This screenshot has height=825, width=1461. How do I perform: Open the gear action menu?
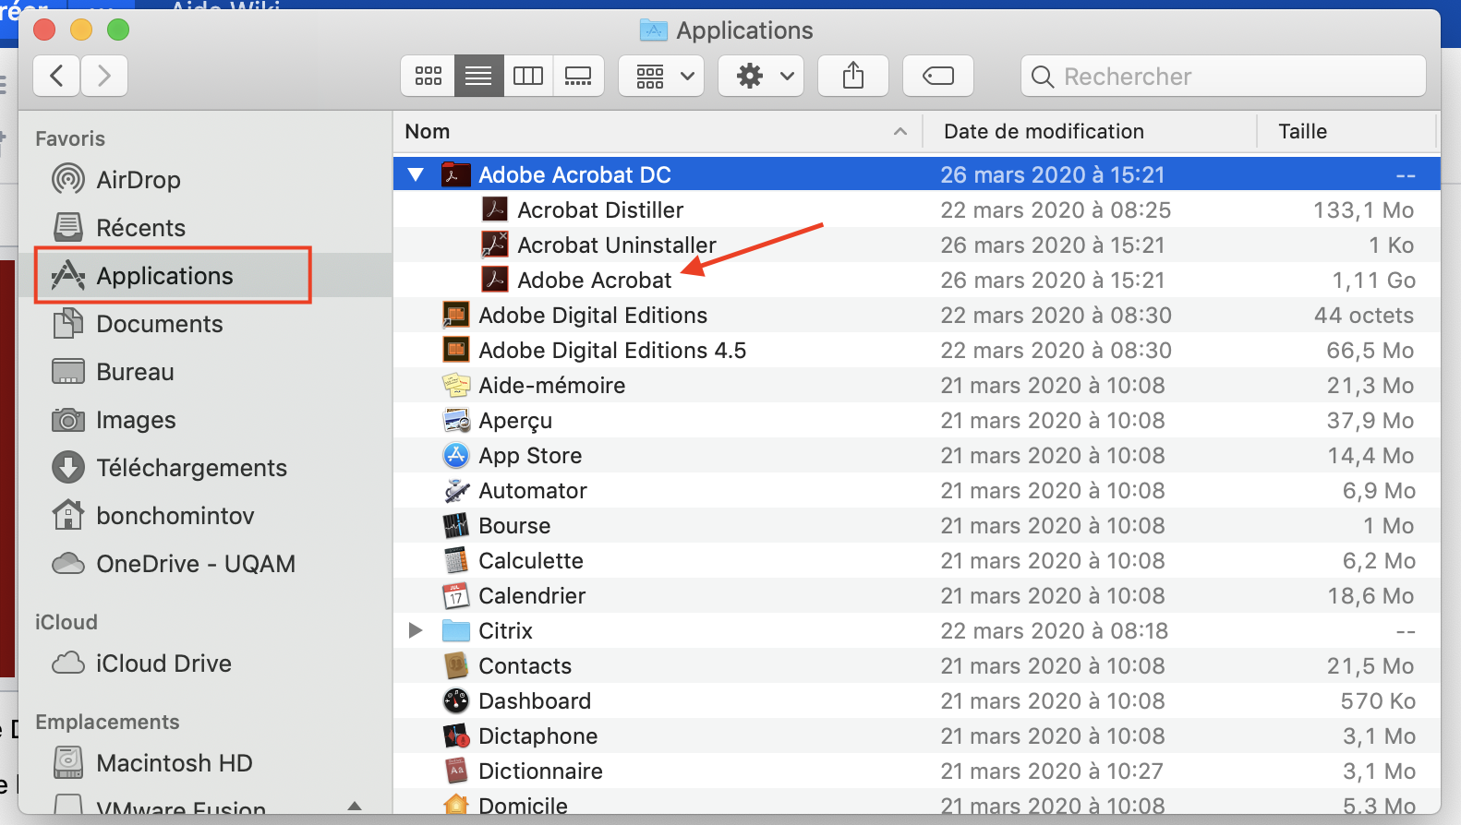(x=761, y=76)
